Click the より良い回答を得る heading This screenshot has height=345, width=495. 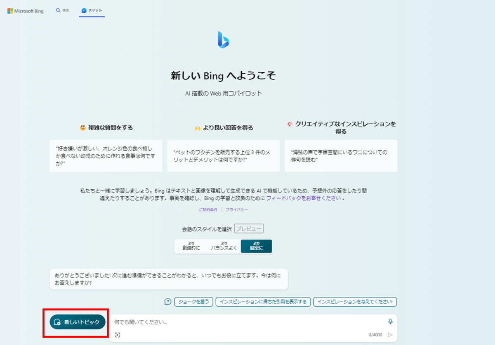[x=224, y=128]
